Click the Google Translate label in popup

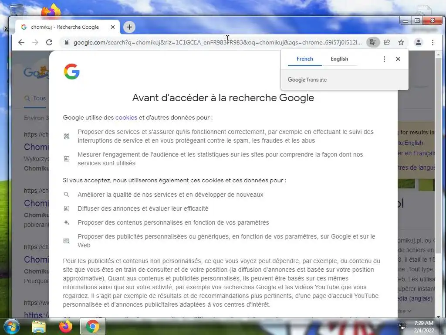(307, 80)
